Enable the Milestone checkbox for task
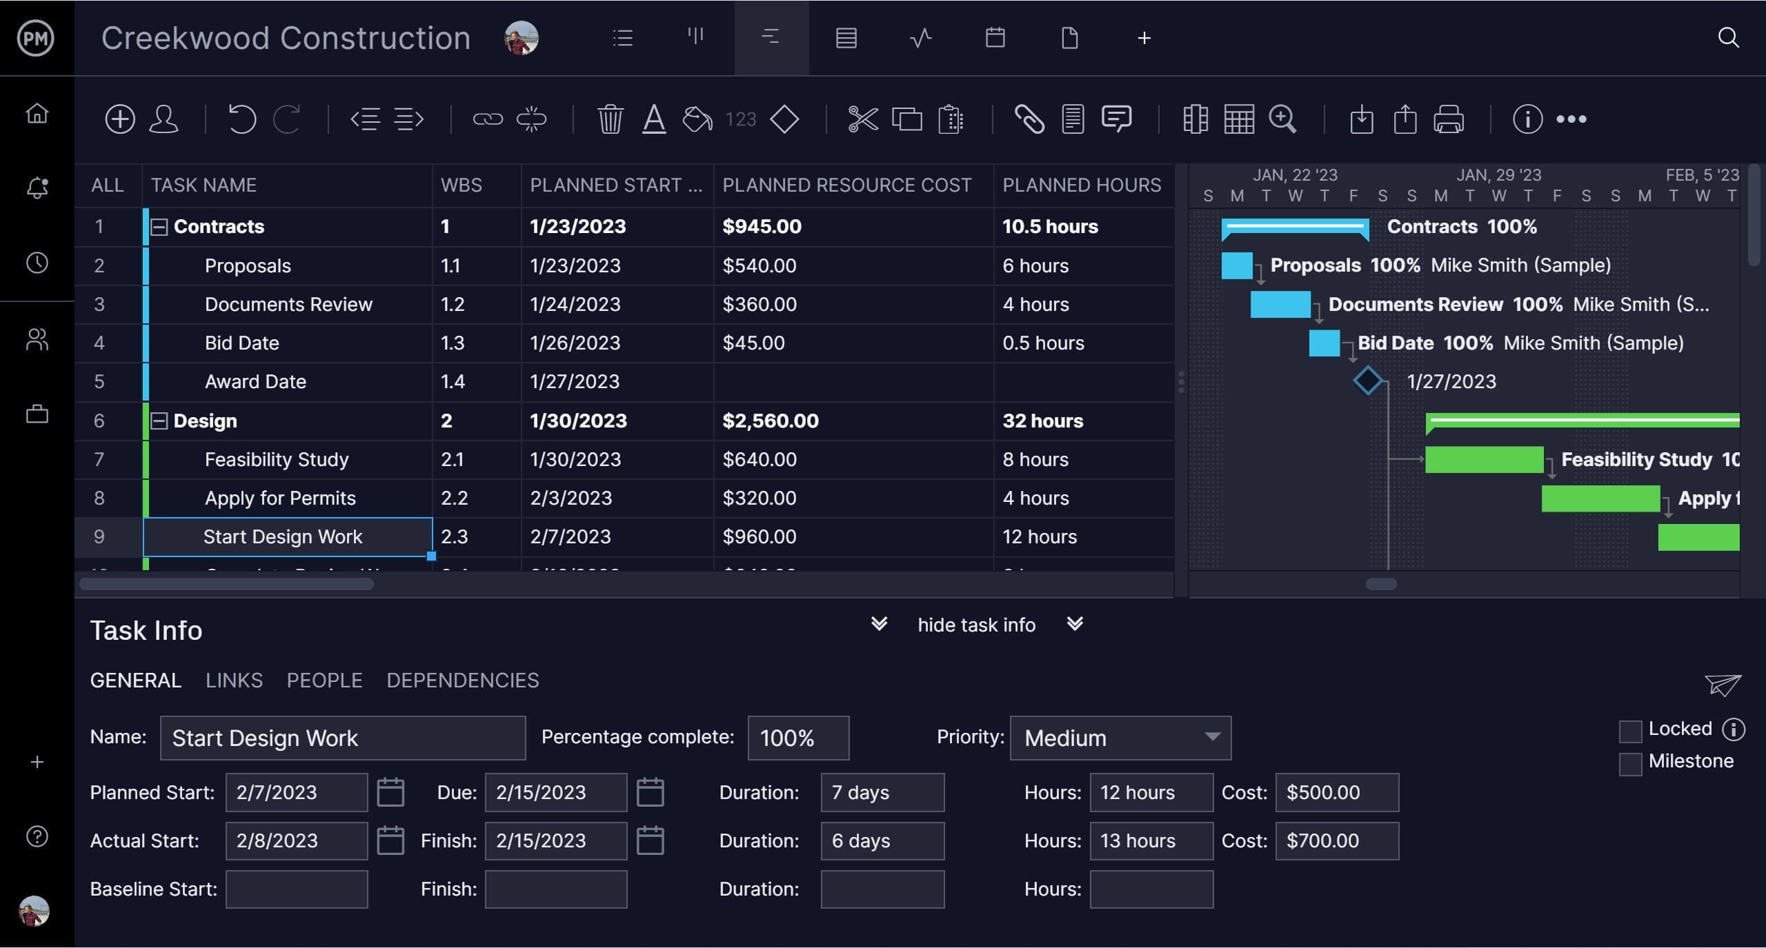Image resolution: width=1766 pixels, height=948 pixels. (1629, 760)
